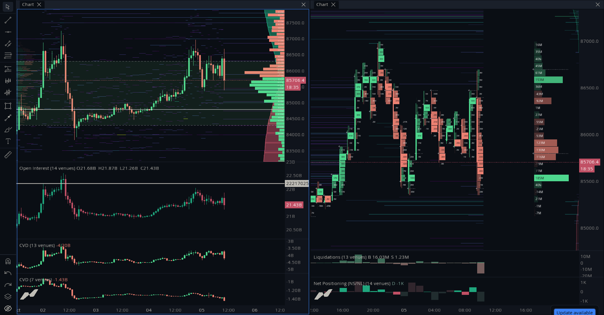The image size is (604, 315).
Task: Click the 84000.0 label on left price axis
Action: point(295,135)
